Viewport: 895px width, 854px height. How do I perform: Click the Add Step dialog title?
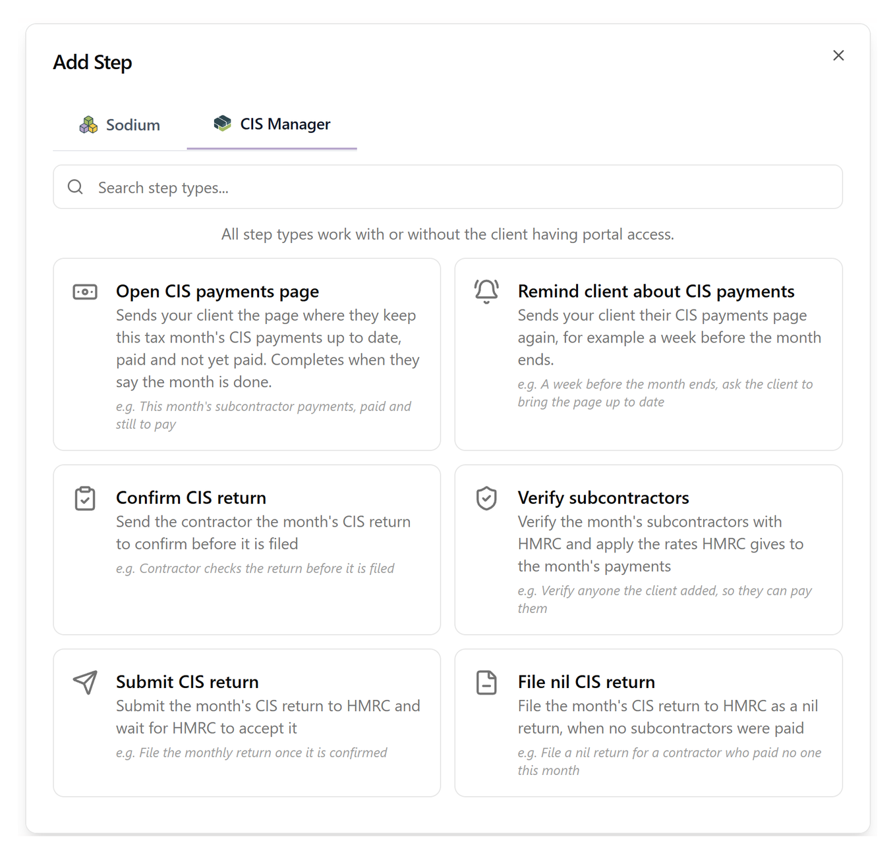(x=93, y=63)
